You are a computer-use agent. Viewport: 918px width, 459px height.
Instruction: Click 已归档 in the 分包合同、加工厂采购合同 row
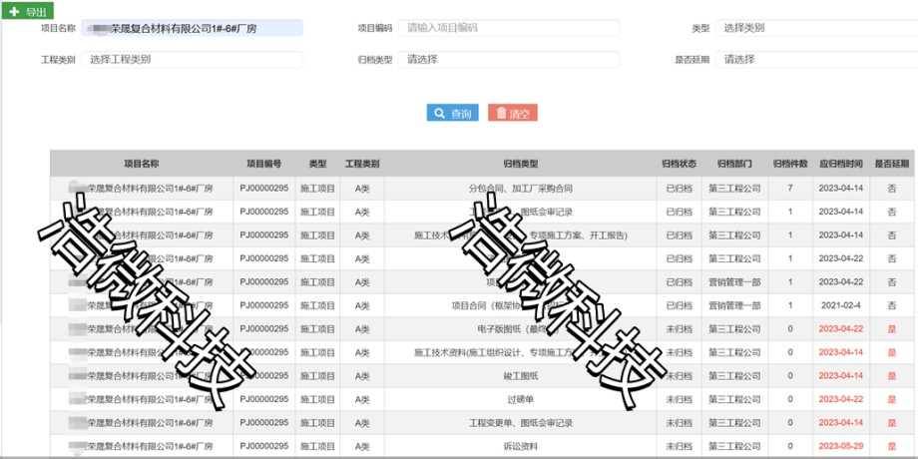pyautogui.click(x=680, y=189)
